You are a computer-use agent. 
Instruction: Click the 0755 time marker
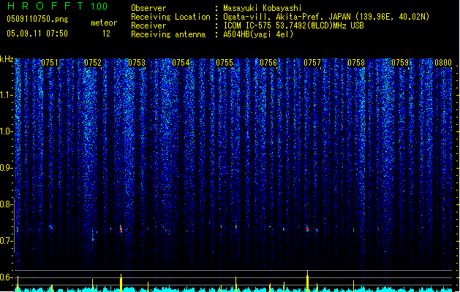pos(225,63)
